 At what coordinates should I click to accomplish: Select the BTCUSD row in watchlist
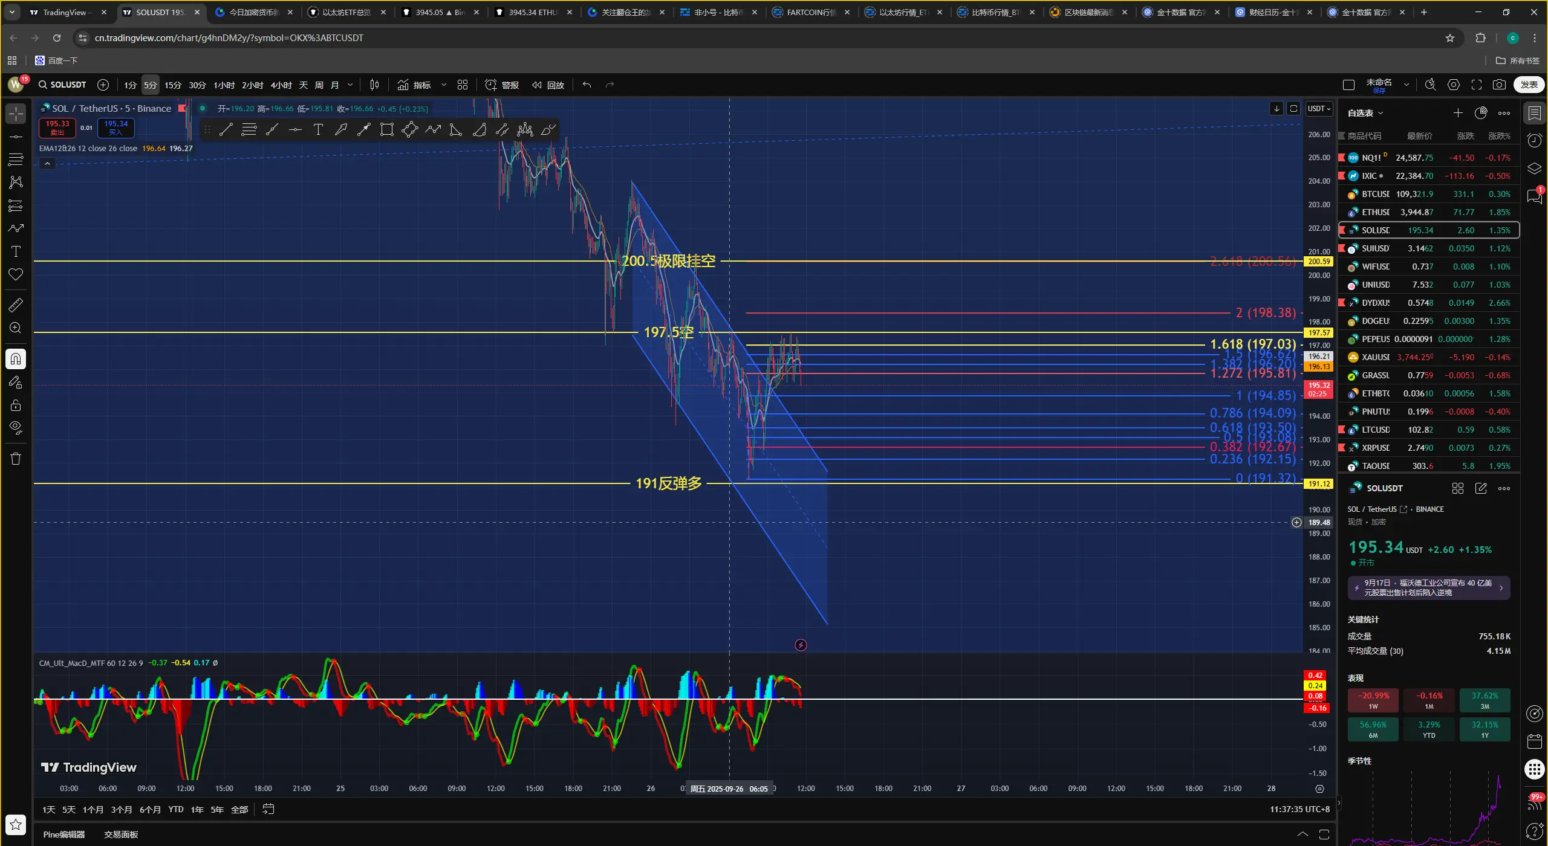[1428, 194]
